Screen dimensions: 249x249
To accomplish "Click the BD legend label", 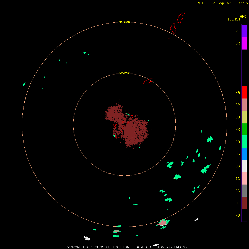I will coord(237,117).
